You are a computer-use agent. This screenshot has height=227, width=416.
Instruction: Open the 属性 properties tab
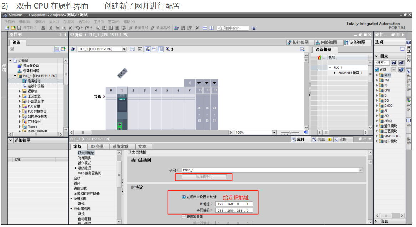pos(299,140)
